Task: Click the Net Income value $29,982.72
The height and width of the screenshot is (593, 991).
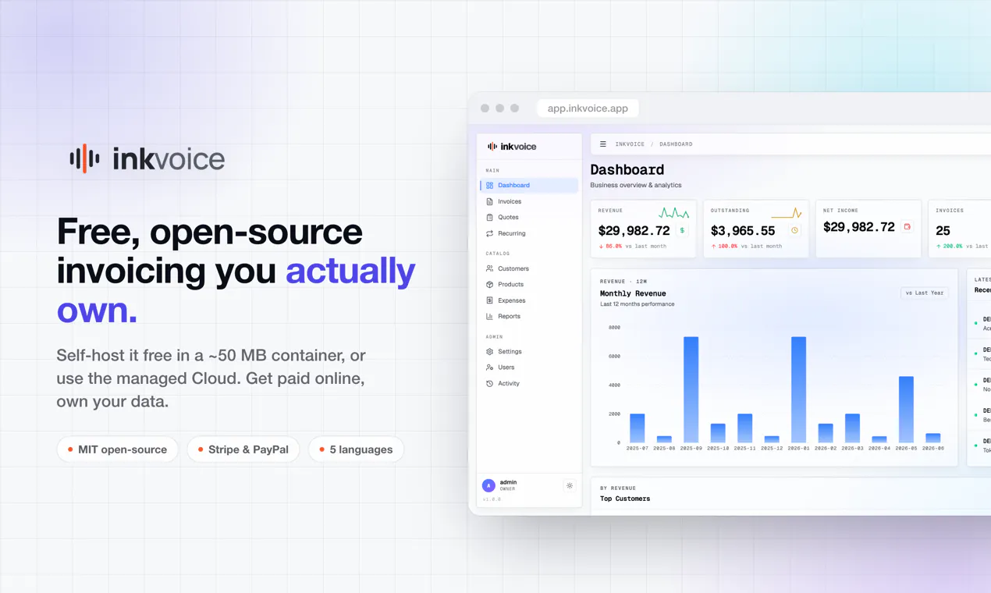Action: tap(859, 227)
